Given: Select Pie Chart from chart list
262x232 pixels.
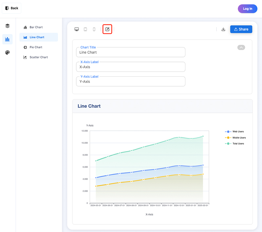Looking at the screenshot, I should coord(36,47).
